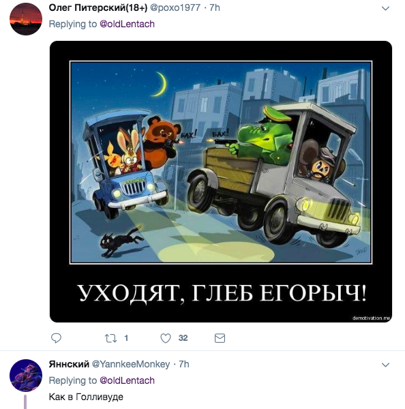Open @oldLentach mention in Яннский's reply
405x409 pixels.
[127, 380]
